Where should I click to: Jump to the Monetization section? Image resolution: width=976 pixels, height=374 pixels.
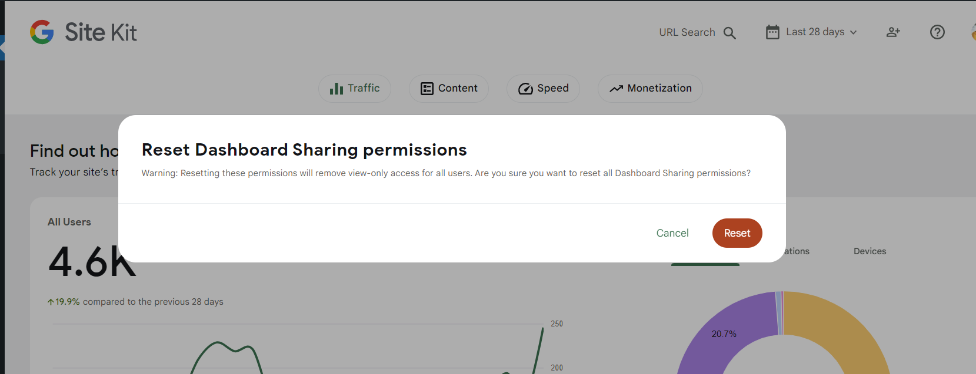click(650, 89)
